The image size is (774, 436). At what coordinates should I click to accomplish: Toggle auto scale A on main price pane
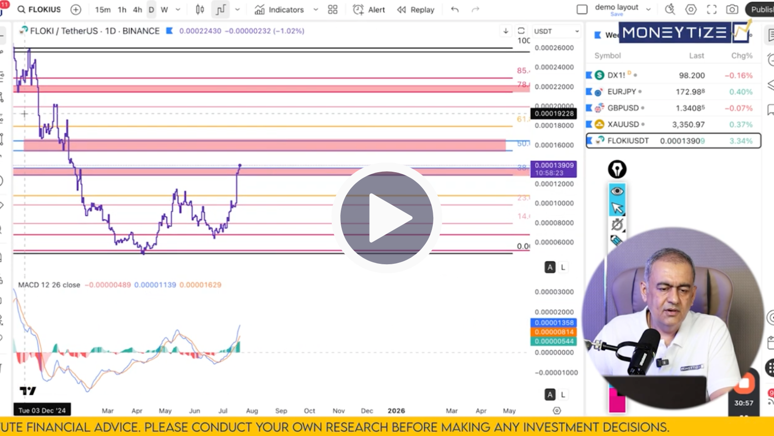coord(550,267)
